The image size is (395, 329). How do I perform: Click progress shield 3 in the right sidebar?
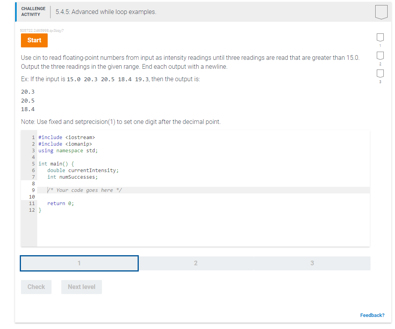click(380, 74)
